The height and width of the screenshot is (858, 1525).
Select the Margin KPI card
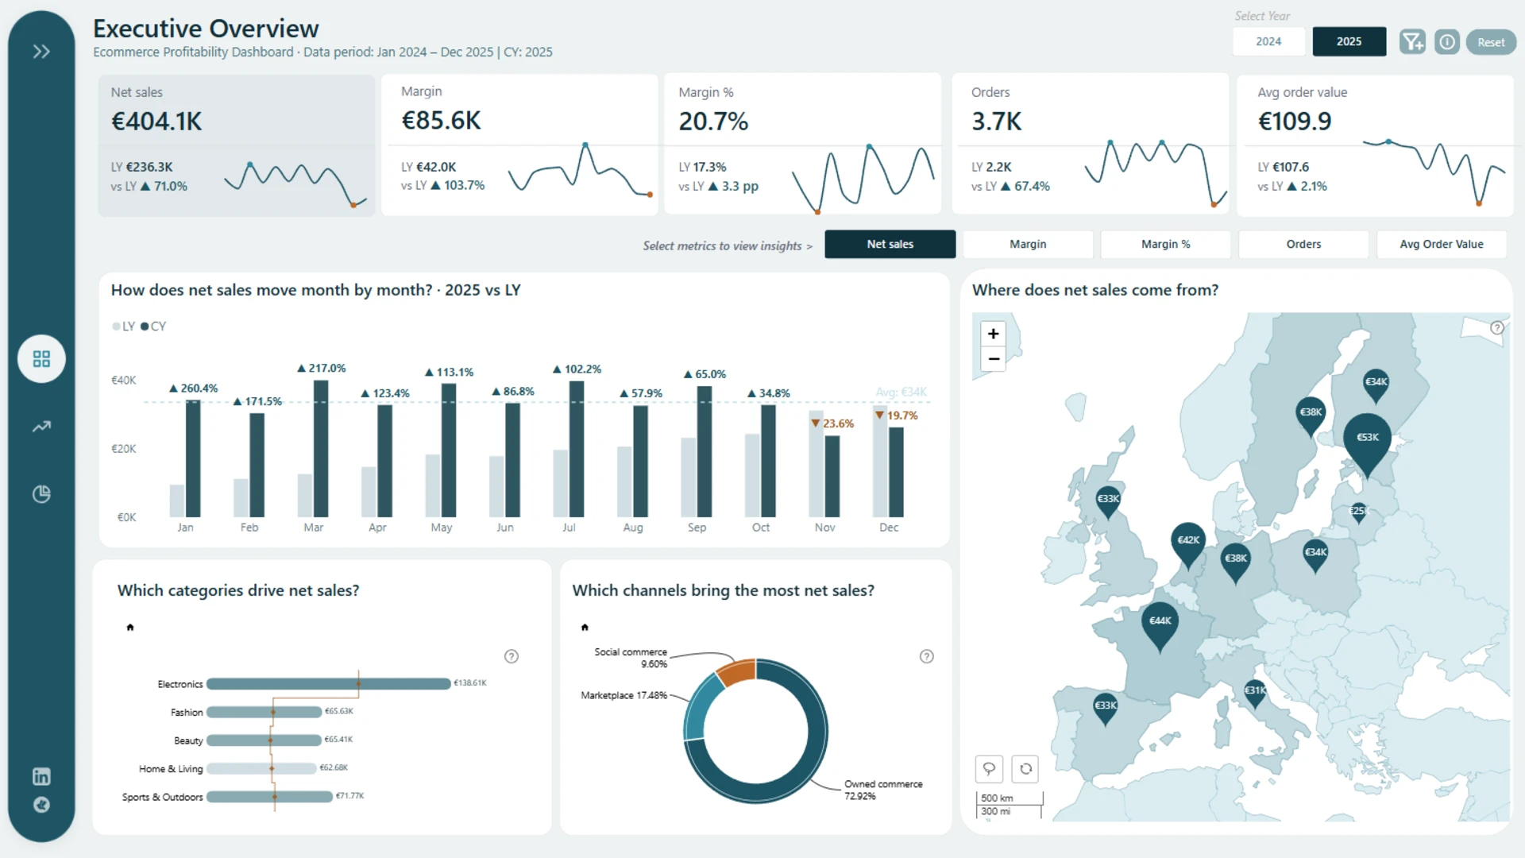519,145
